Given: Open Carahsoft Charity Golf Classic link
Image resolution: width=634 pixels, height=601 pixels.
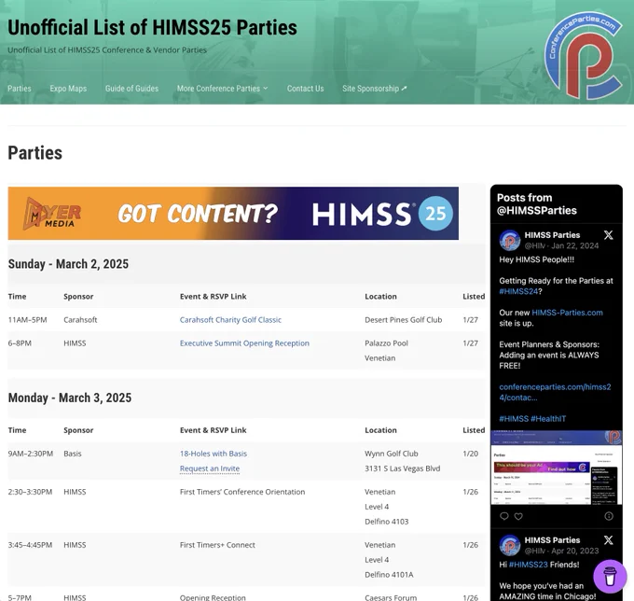Looking at the screenshot, I should click(x=230, y=320).
